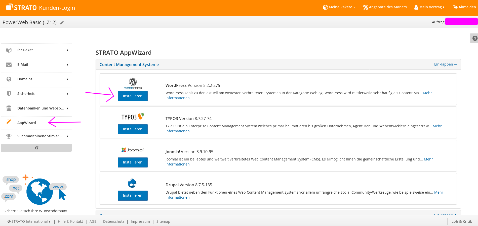This screenshot has width=478, height=226.
Task: Click the Datenbanken database icon
Action: click(x=9, y=108)
